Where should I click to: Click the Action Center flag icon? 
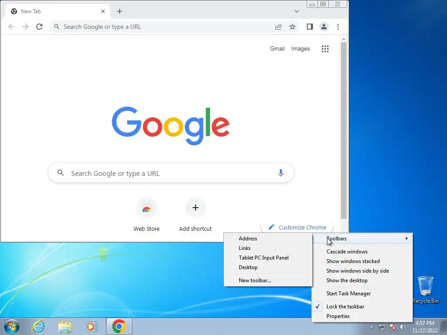pos(392,327)
